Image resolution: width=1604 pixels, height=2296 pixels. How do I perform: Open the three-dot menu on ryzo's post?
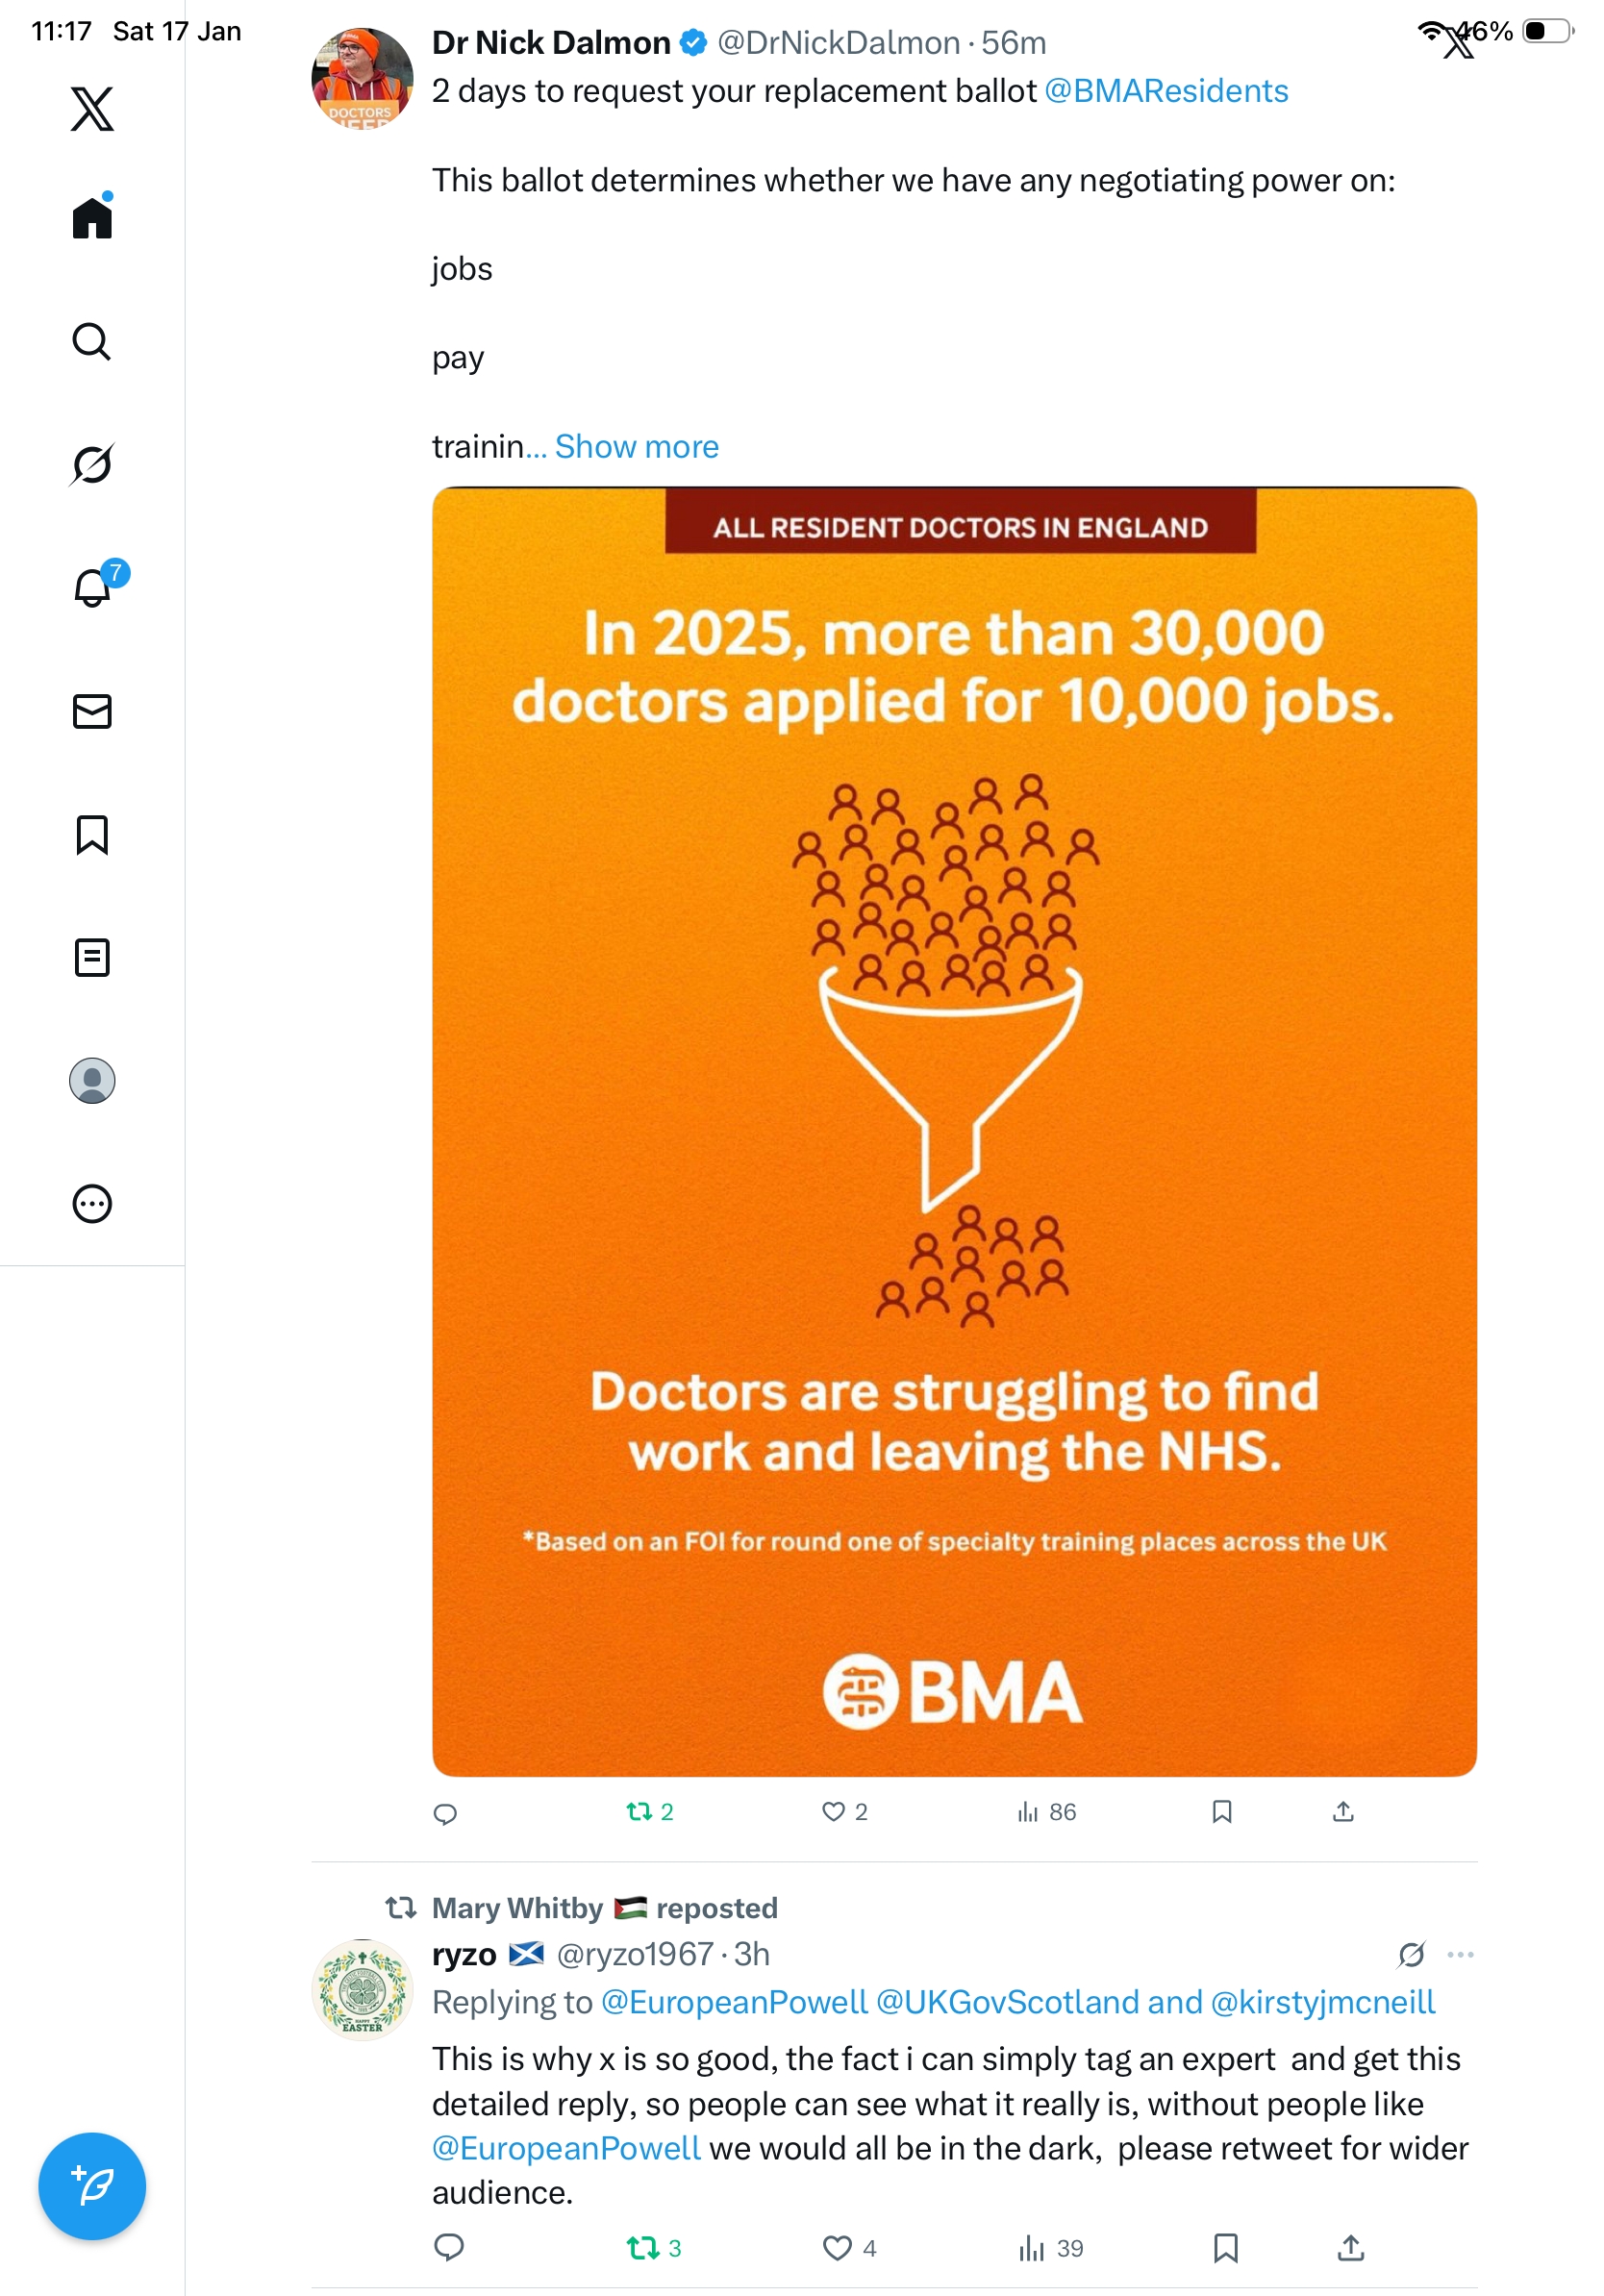coord(1460,1953)
